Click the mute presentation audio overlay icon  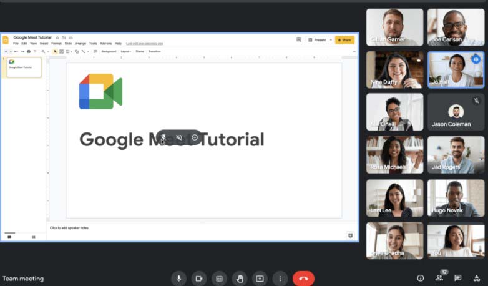click(179, 137)
